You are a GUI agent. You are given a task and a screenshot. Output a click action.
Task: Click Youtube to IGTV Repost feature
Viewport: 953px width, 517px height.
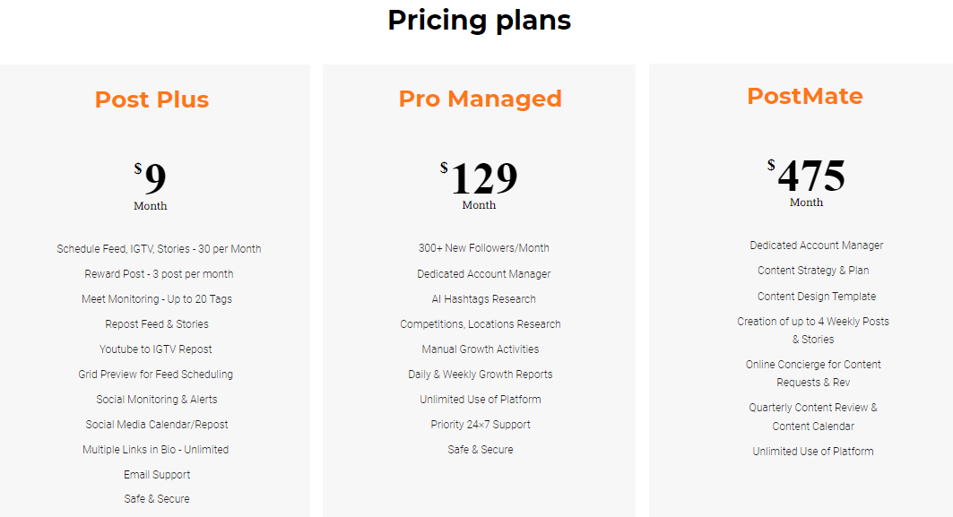point(156,349)
